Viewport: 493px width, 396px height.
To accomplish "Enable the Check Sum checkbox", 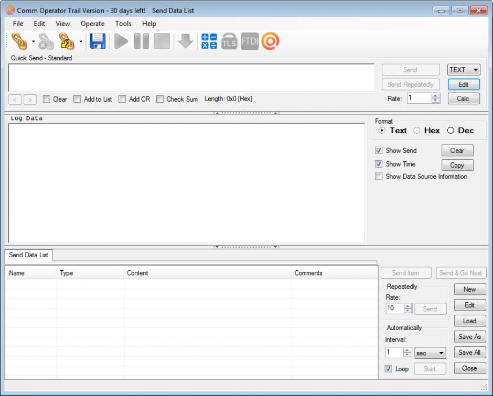I will [160, 99].
